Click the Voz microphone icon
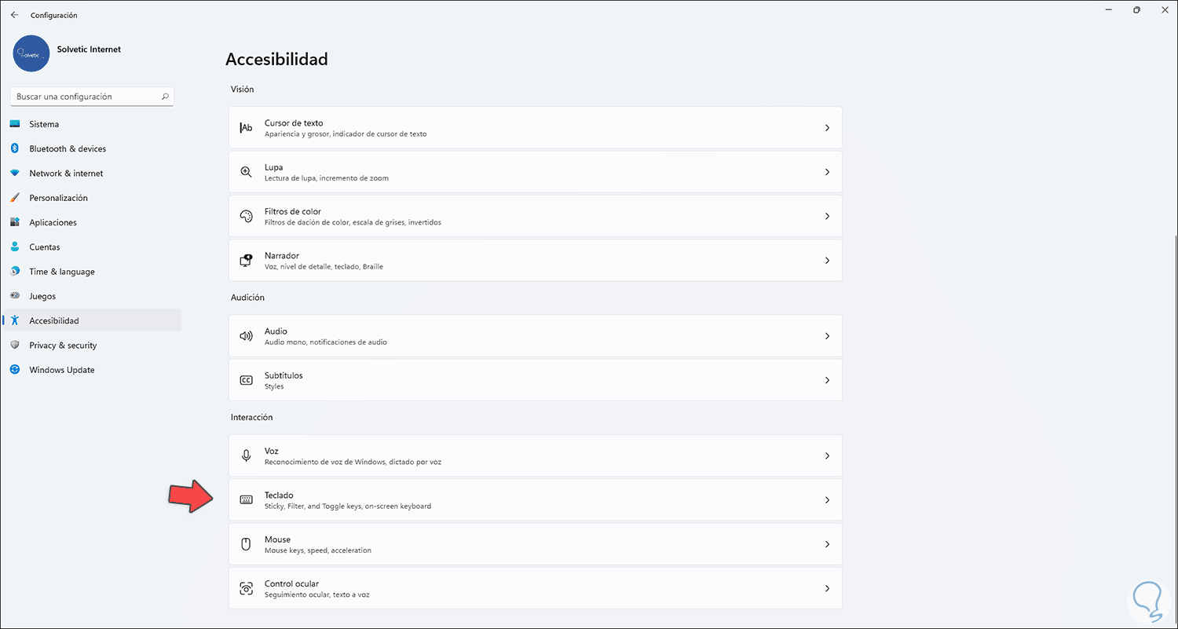Screen dimensions: 1178x629 pos(246,455)
